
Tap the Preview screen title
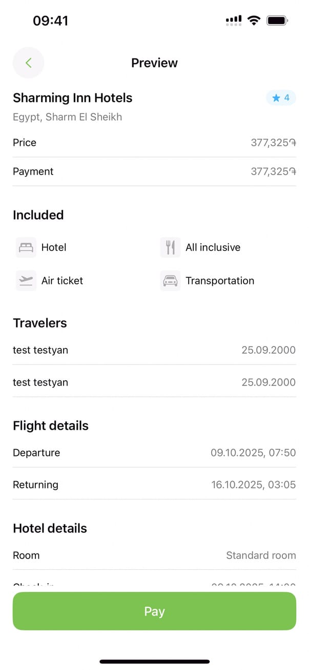coord(154,63)
